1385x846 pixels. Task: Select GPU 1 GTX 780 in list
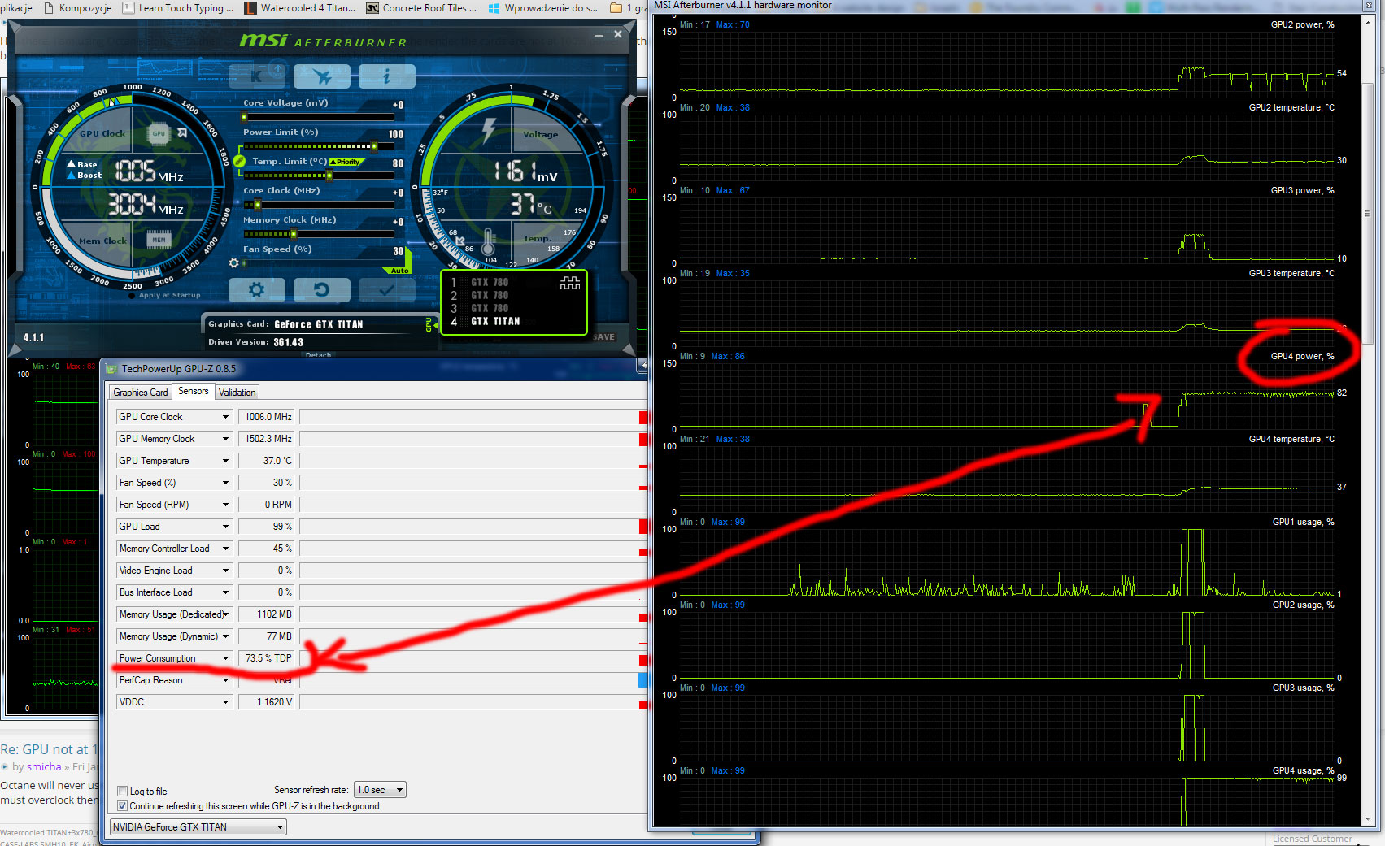pyautogui.click(x=490, y=283)
